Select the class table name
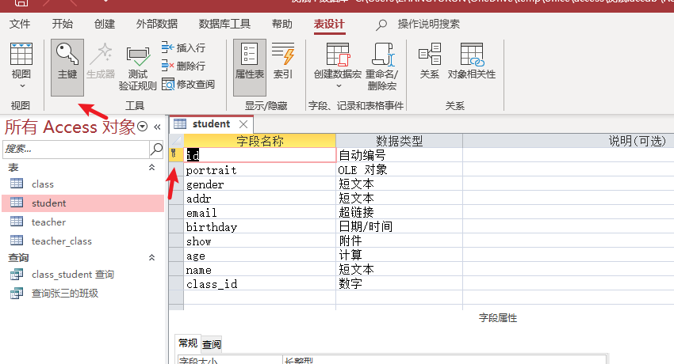 point(43,184)
